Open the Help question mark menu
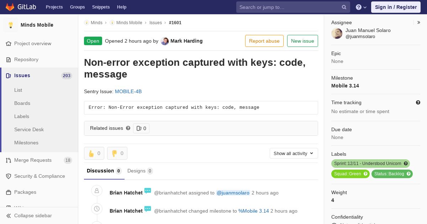This screenshot has width=427, height=224. pos(361,7)
